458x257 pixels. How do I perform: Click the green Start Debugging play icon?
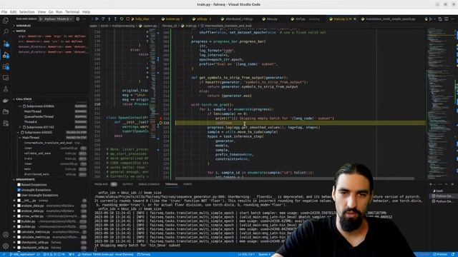pos(41,19)
